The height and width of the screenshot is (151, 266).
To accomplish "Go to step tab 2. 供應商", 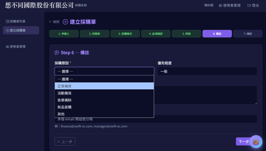I will click(x=94, y=34).
